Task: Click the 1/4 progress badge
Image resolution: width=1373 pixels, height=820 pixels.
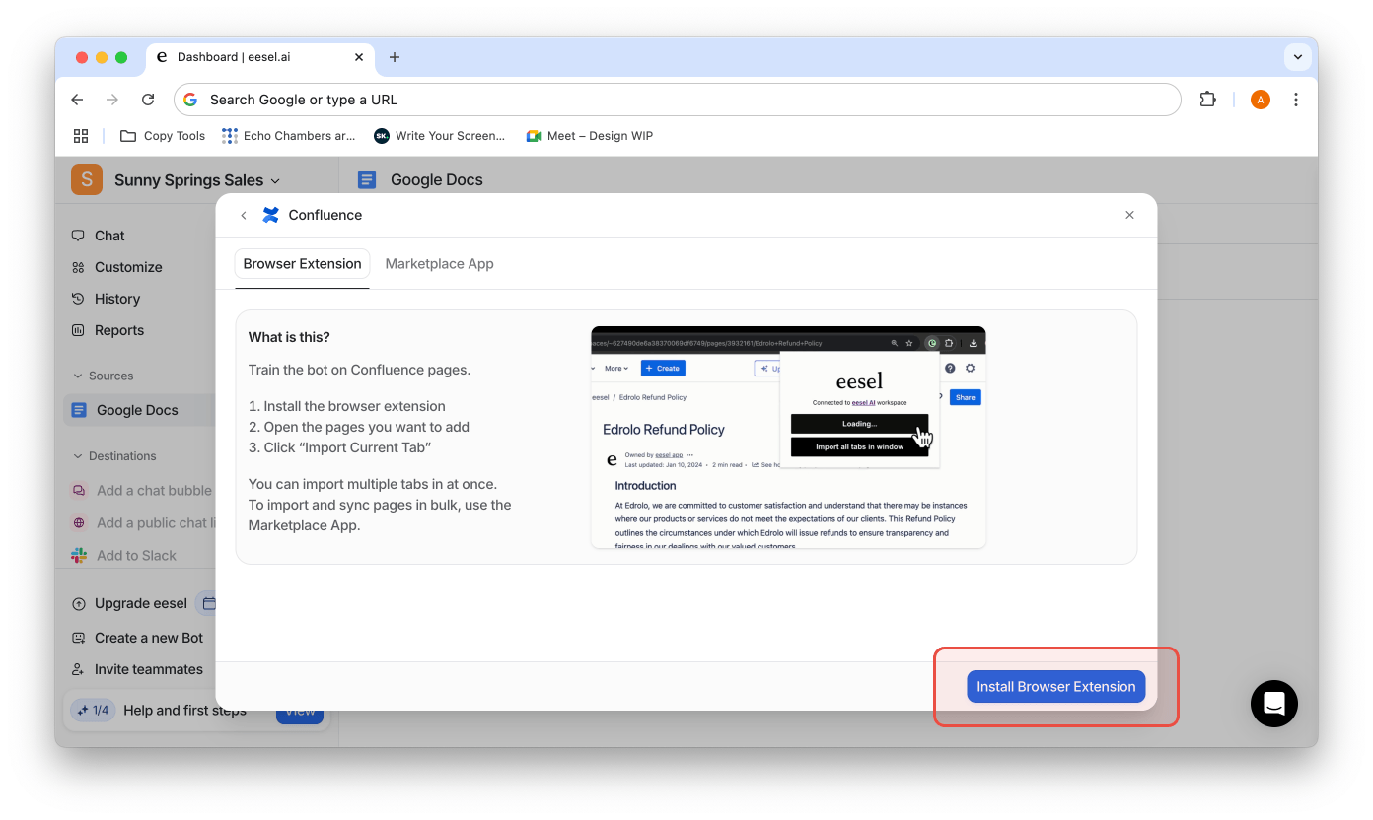Action: (x=94, y=710)
